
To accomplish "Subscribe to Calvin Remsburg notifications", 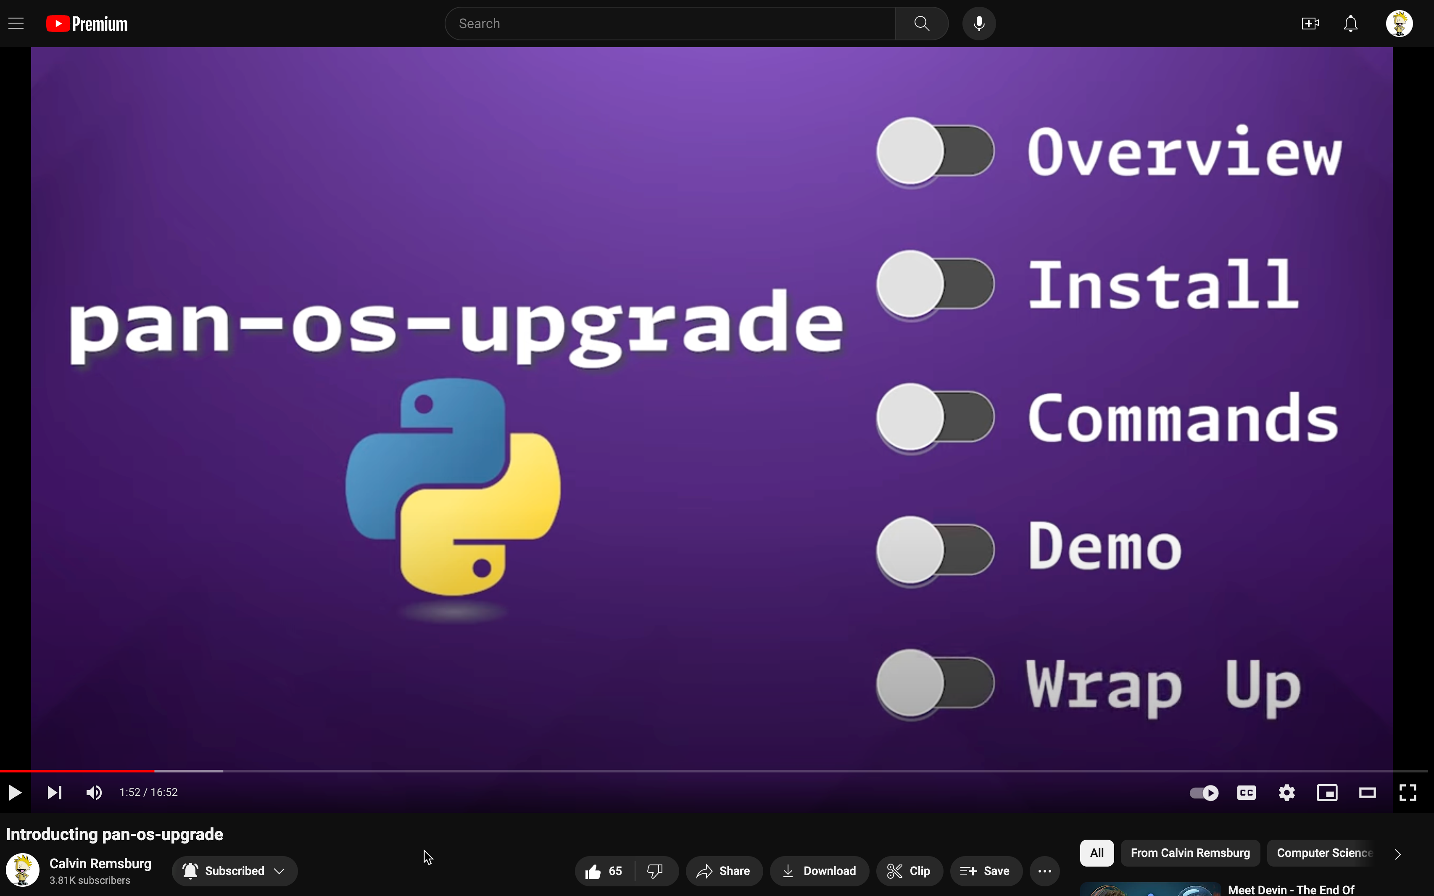I will (191, 870).
